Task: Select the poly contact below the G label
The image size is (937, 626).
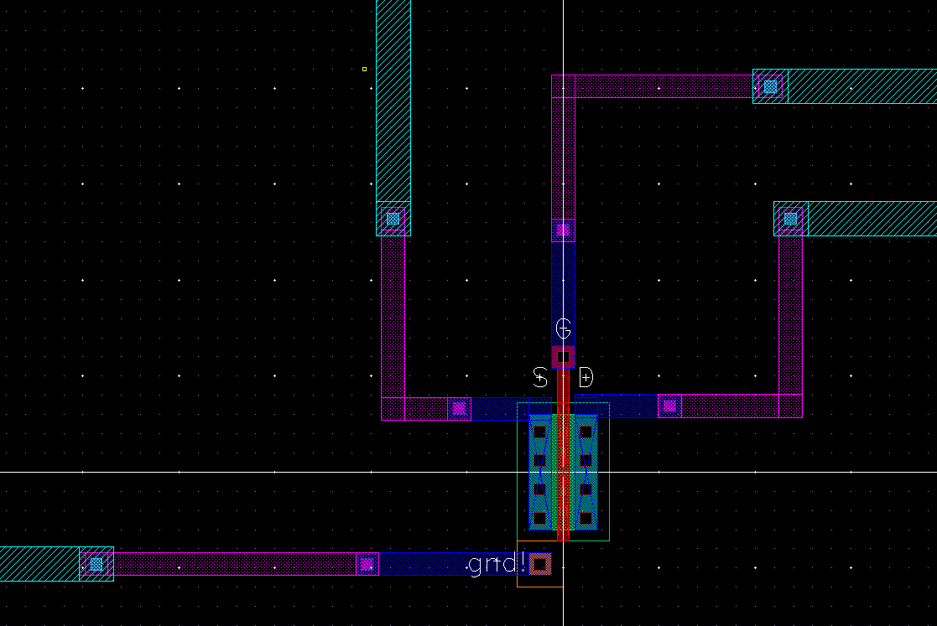Action: [x=563, y=358]
